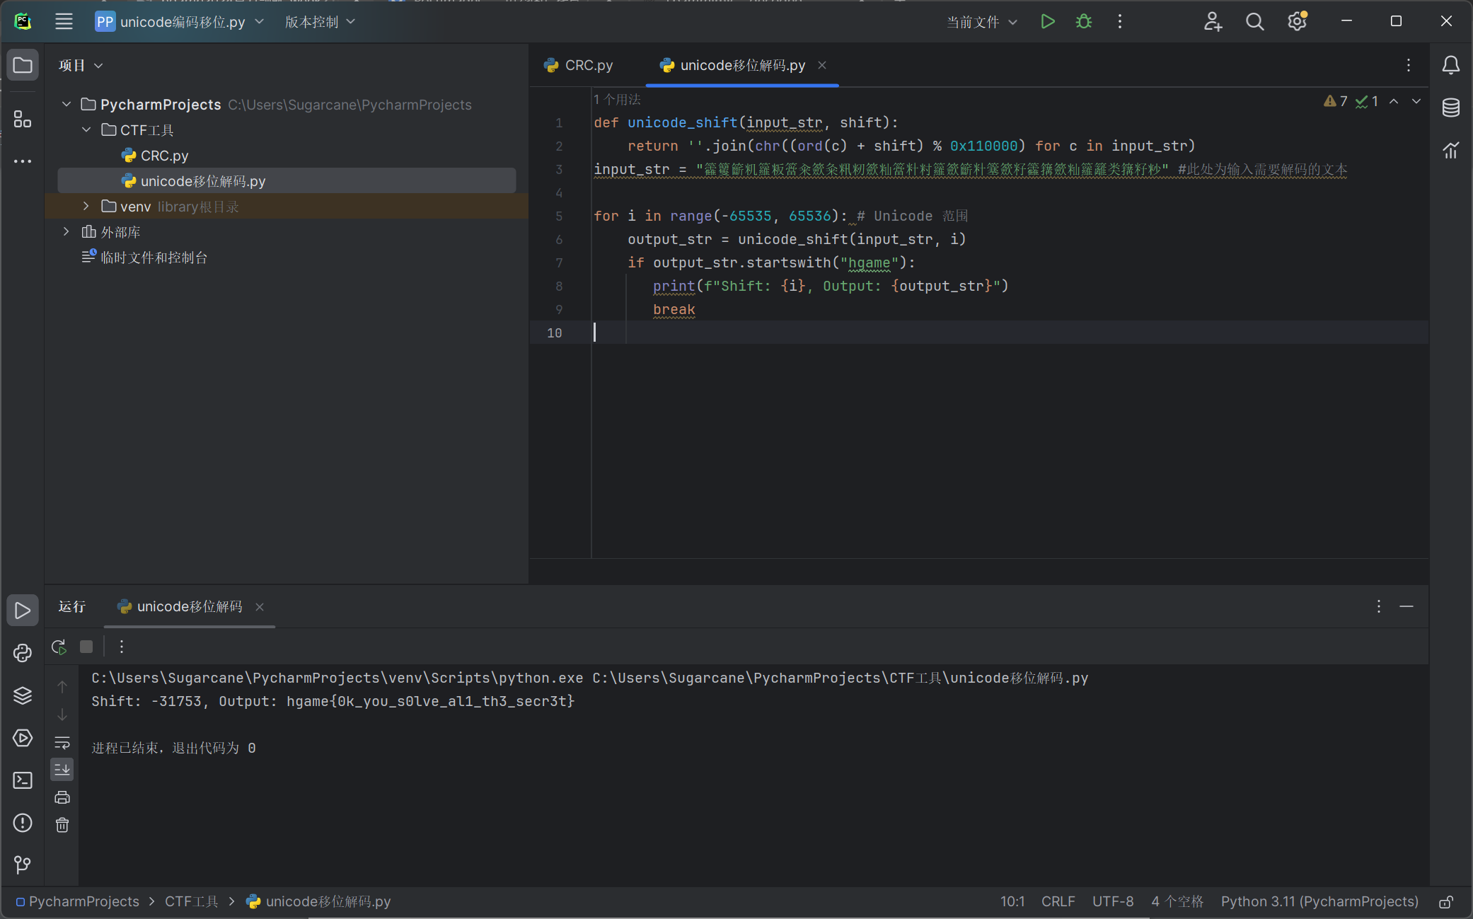Toggle the read-only lock in the status bar

pyautogui.click(x=1446, y=902)
